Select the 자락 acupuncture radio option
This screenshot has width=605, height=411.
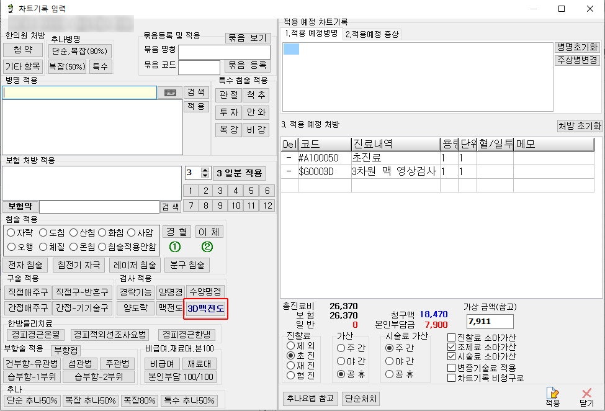(x=11, y=233)
